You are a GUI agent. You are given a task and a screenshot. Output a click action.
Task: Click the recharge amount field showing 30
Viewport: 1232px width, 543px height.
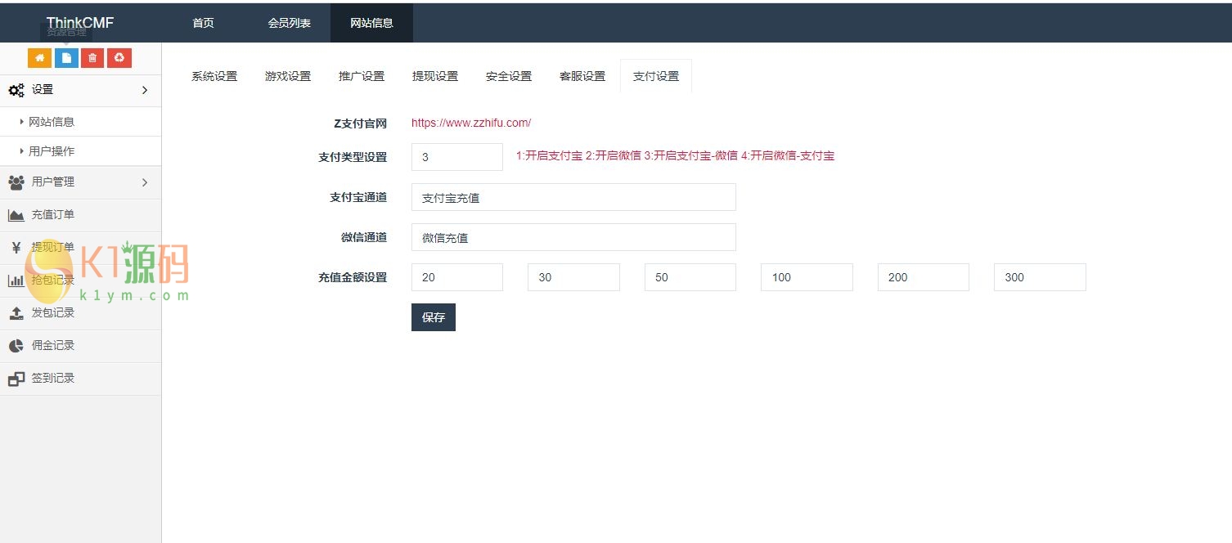573,277
